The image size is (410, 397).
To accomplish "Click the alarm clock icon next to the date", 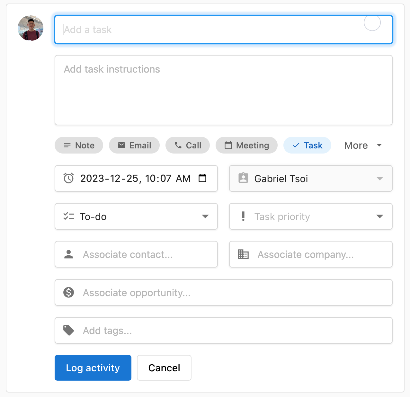I will pos(68,178).
